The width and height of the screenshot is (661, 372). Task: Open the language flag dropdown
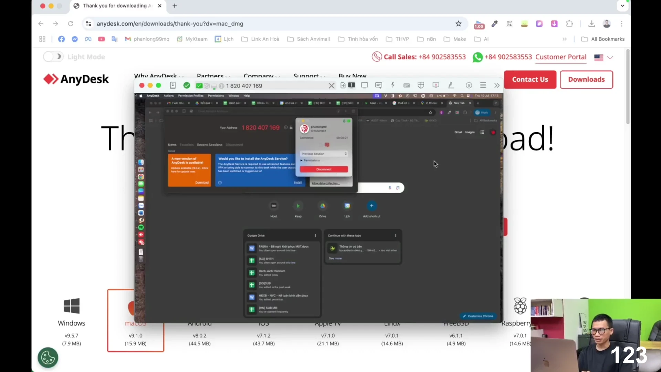[604, 58]
